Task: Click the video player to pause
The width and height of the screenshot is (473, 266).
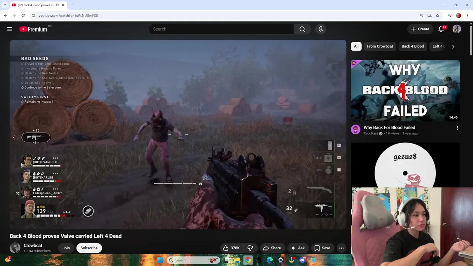Action: [x=178, y=134]
